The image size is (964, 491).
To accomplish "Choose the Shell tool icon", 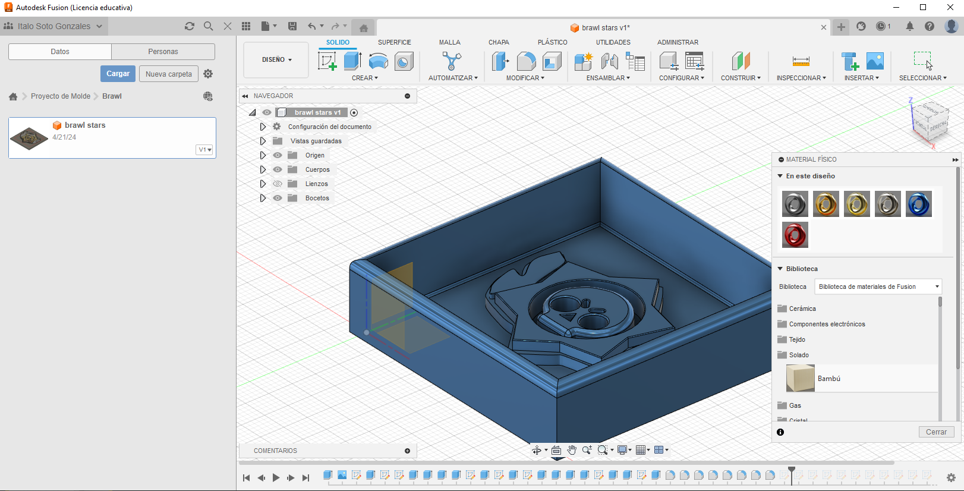I will [552, 61].
